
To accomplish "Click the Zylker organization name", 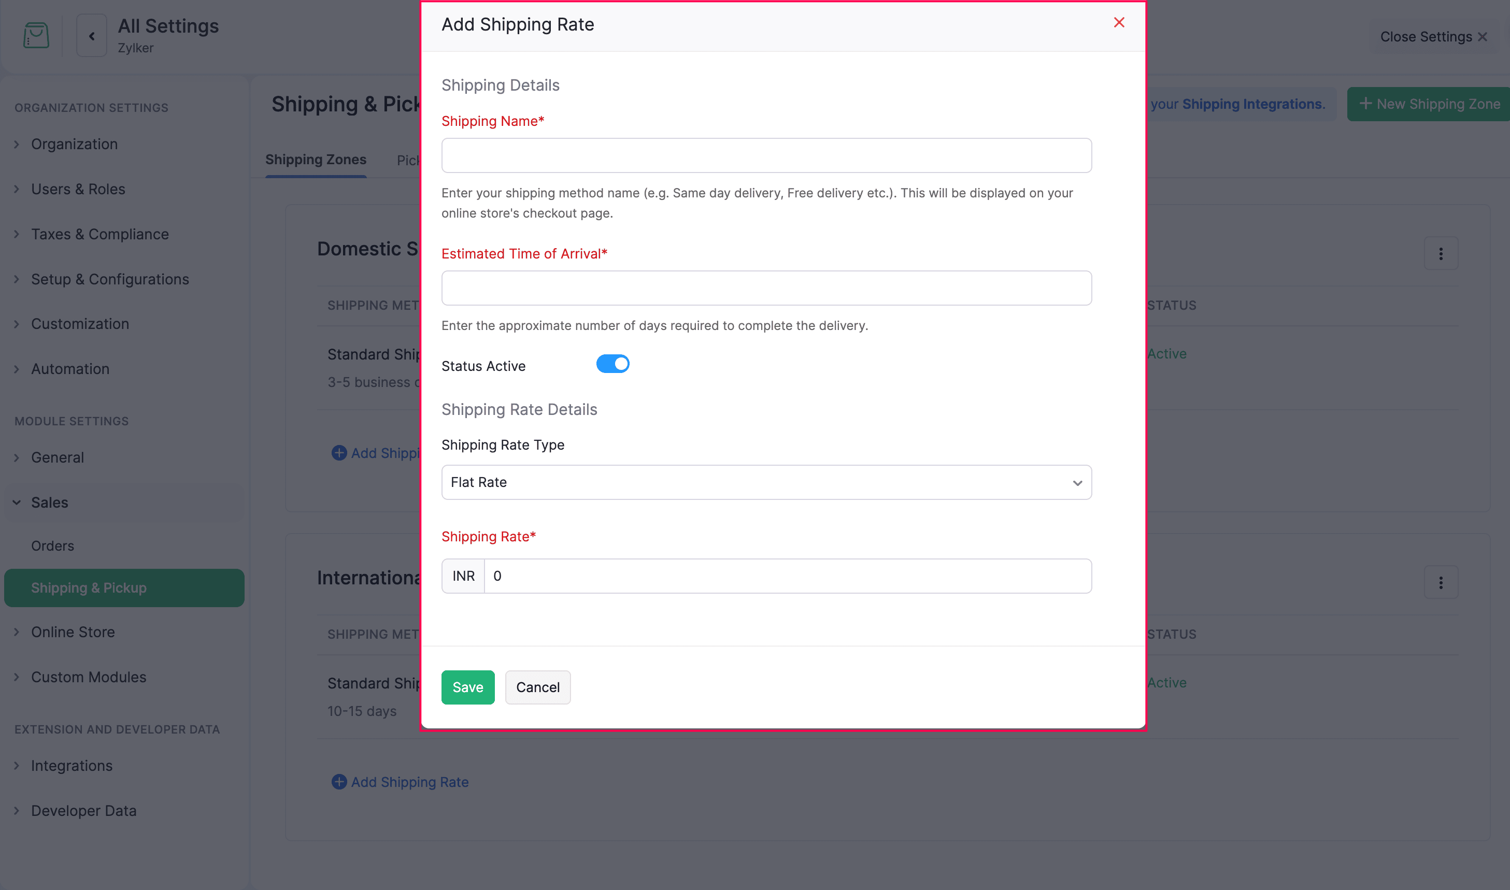I will pos(136,48).
